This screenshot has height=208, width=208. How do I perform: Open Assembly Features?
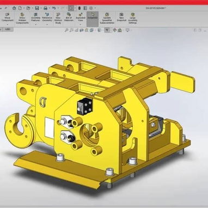point(35,17)
